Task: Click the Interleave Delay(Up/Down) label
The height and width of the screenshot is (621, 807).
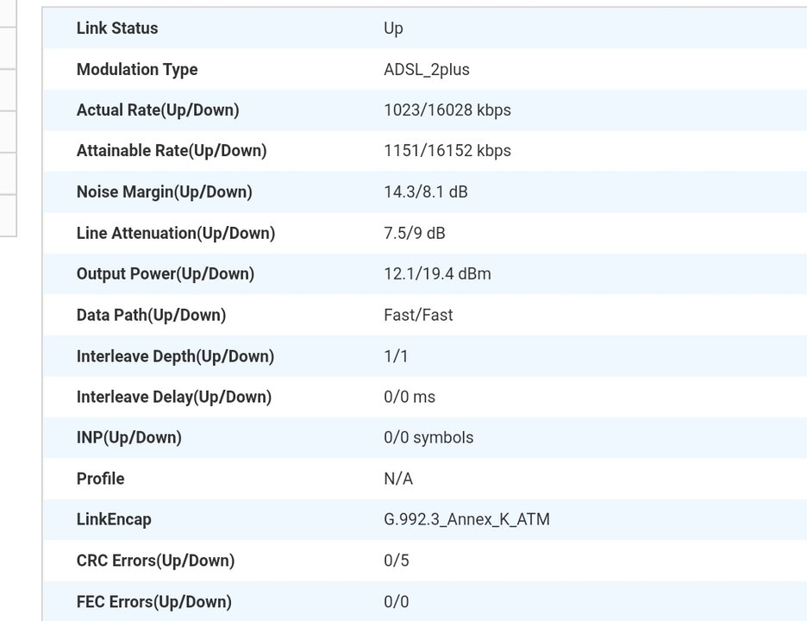Action: pyautogui.click(x=173, y=397)
